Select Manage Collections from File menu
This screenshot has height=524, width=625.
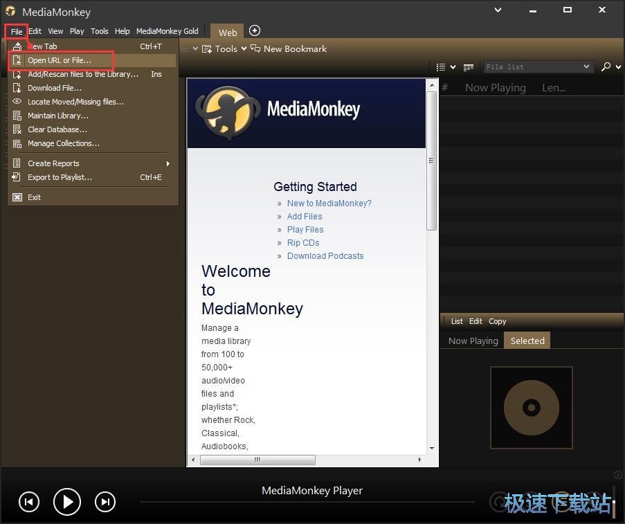(64, 143)
